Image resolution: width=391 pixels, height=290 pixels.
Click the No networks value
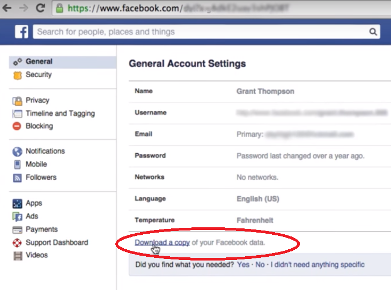tap(257, 177)
